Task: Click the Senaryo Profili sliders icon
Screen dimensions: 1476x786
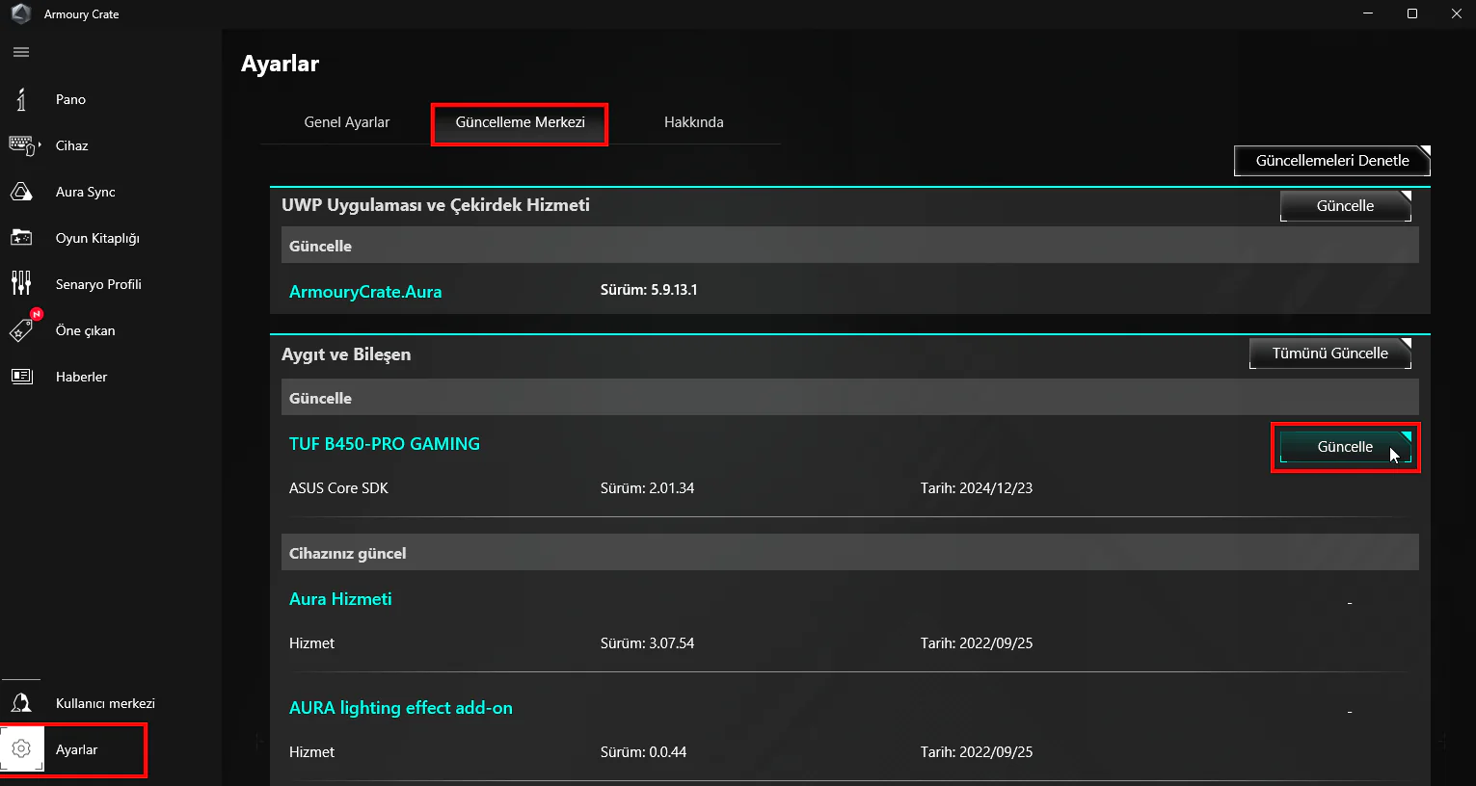Action: tap(21, 283)
